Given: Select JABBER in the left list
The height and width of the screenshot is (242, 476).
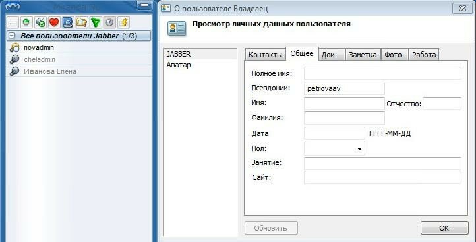Looking at the screenshot, I should 200,54.
